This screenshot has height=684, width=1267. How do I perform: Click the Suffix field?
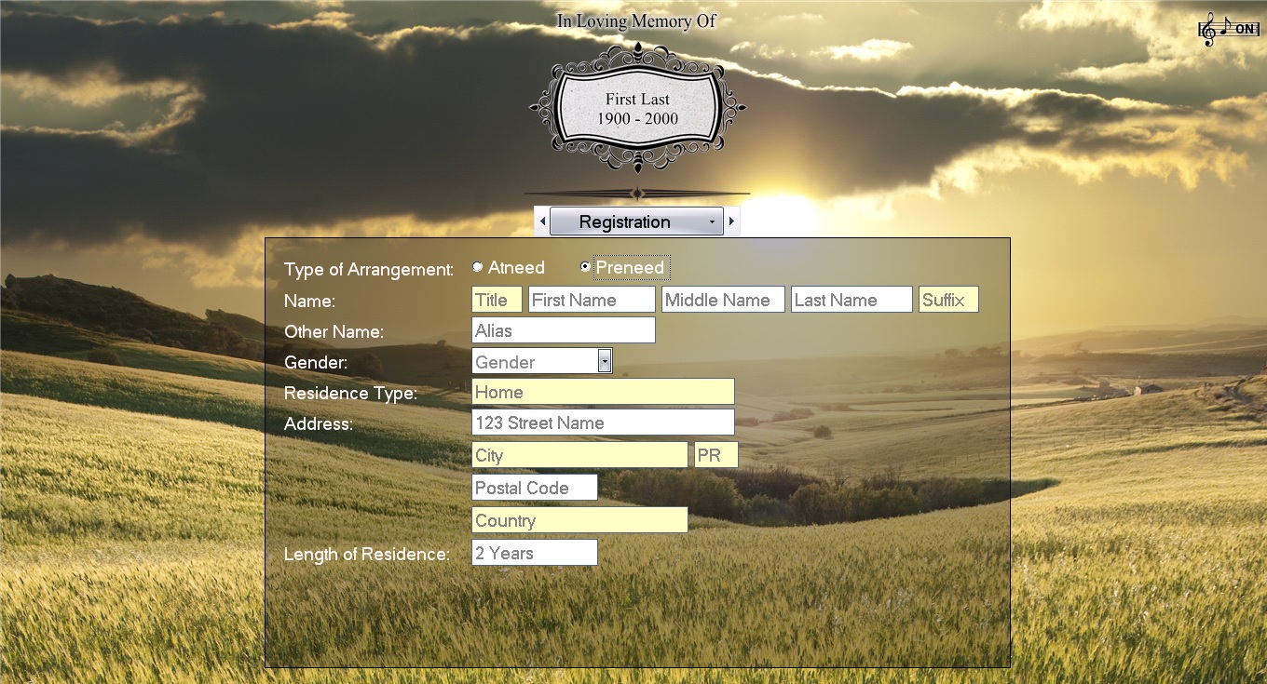pos(948,300)
